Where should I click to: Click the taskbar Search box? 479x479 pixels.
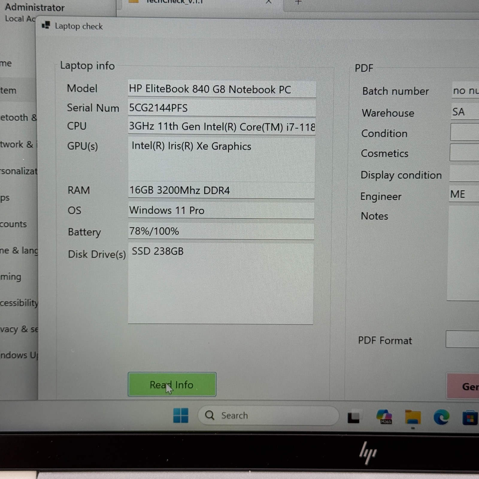(x=268, y=415)
